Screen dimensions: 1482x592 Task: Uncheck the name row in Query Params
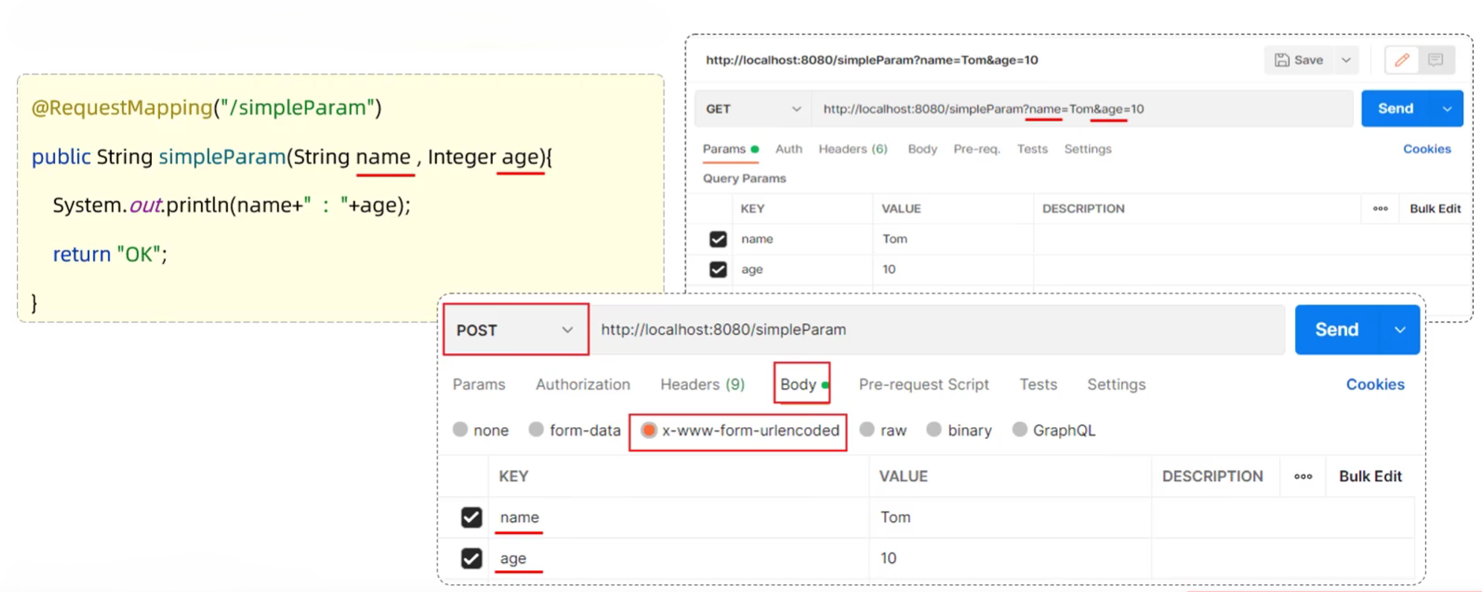click(718, 239)
